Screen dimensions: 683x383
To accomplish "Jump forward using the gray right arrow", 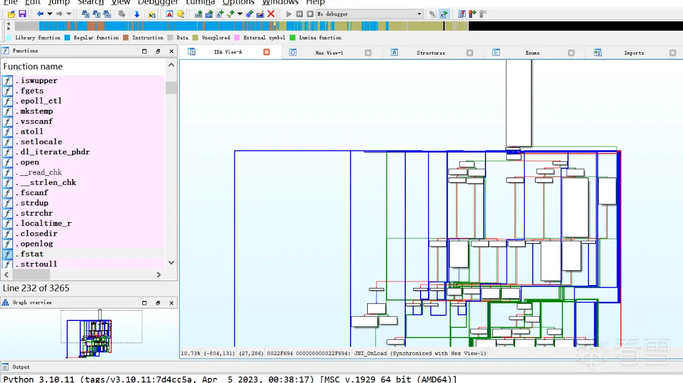I will (x=59, y=14).
